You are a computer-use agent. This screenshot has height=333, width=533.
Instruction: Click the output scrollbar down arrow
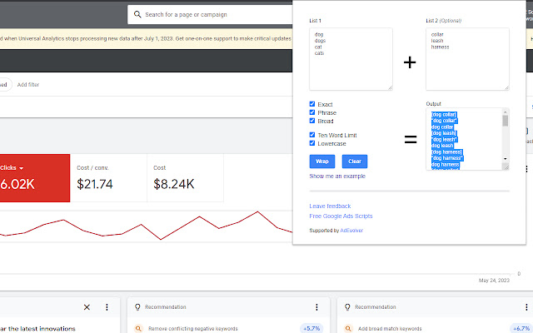pos(506,159)
